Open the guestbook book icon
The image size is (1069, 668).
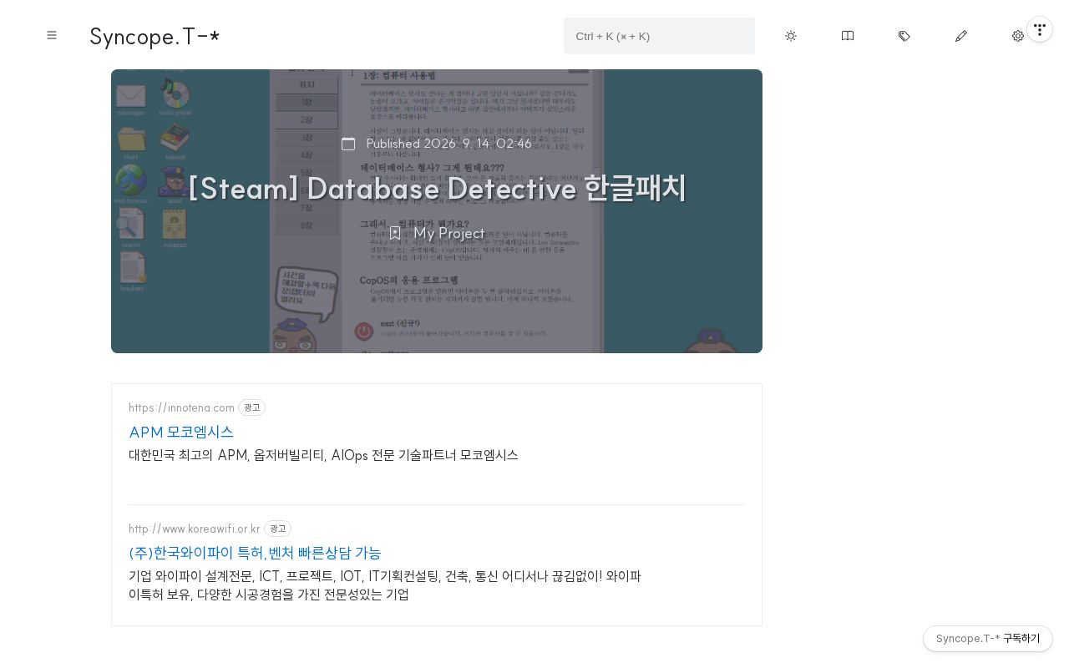coord(848,36)
